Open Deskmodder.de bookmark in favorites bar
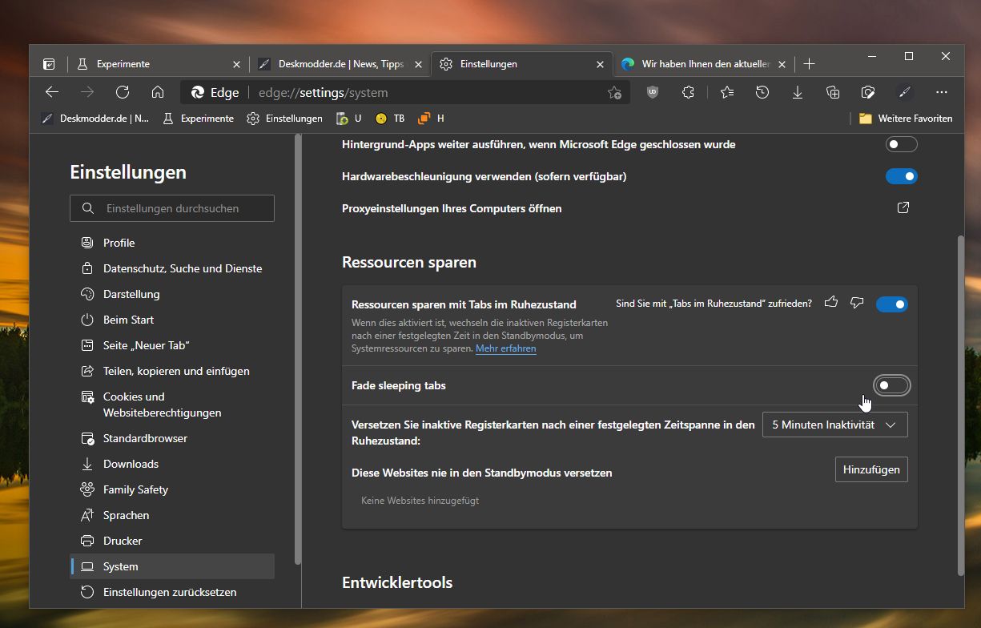Image resolution: width=981 pixels, height=628 pixels. coord(95,119)
